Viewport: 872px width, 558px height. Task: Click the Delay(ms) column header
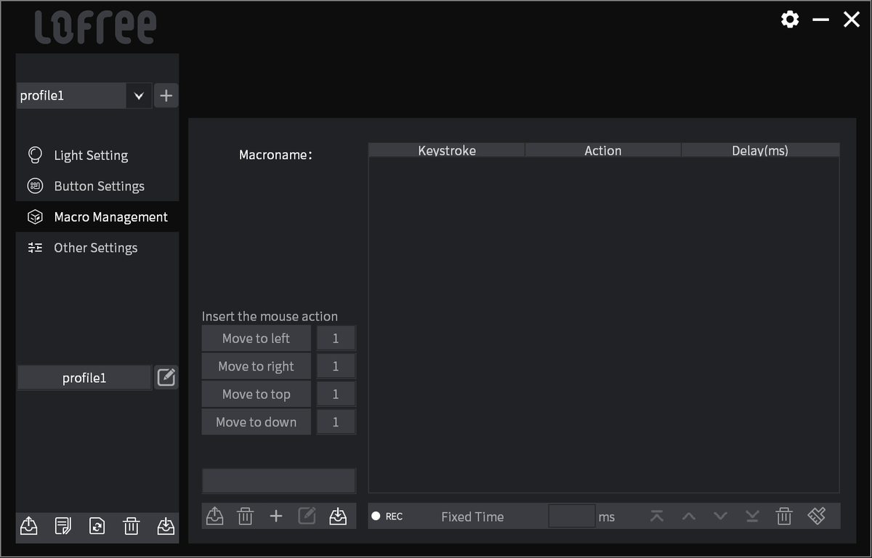[760, 150]
